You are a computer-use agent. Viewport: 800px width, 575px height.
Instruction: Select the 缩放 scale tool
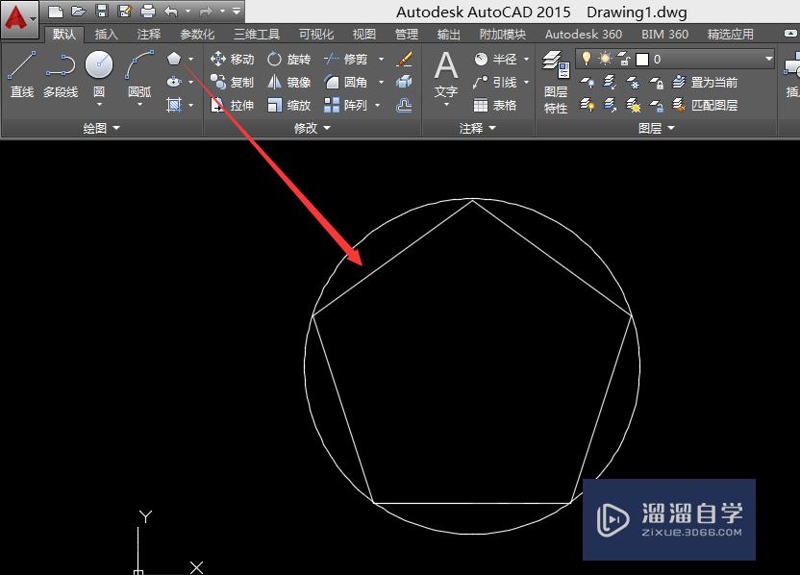pyautogui.click(x=288, y=105)
